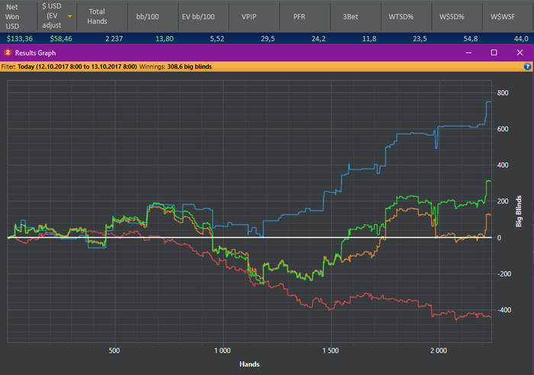Select the 23,5 WTSD% value

tap(420, 38)
